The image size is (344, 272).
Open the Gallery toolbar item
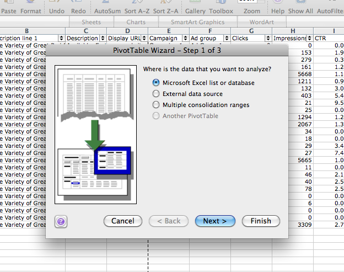coord(195,7)
